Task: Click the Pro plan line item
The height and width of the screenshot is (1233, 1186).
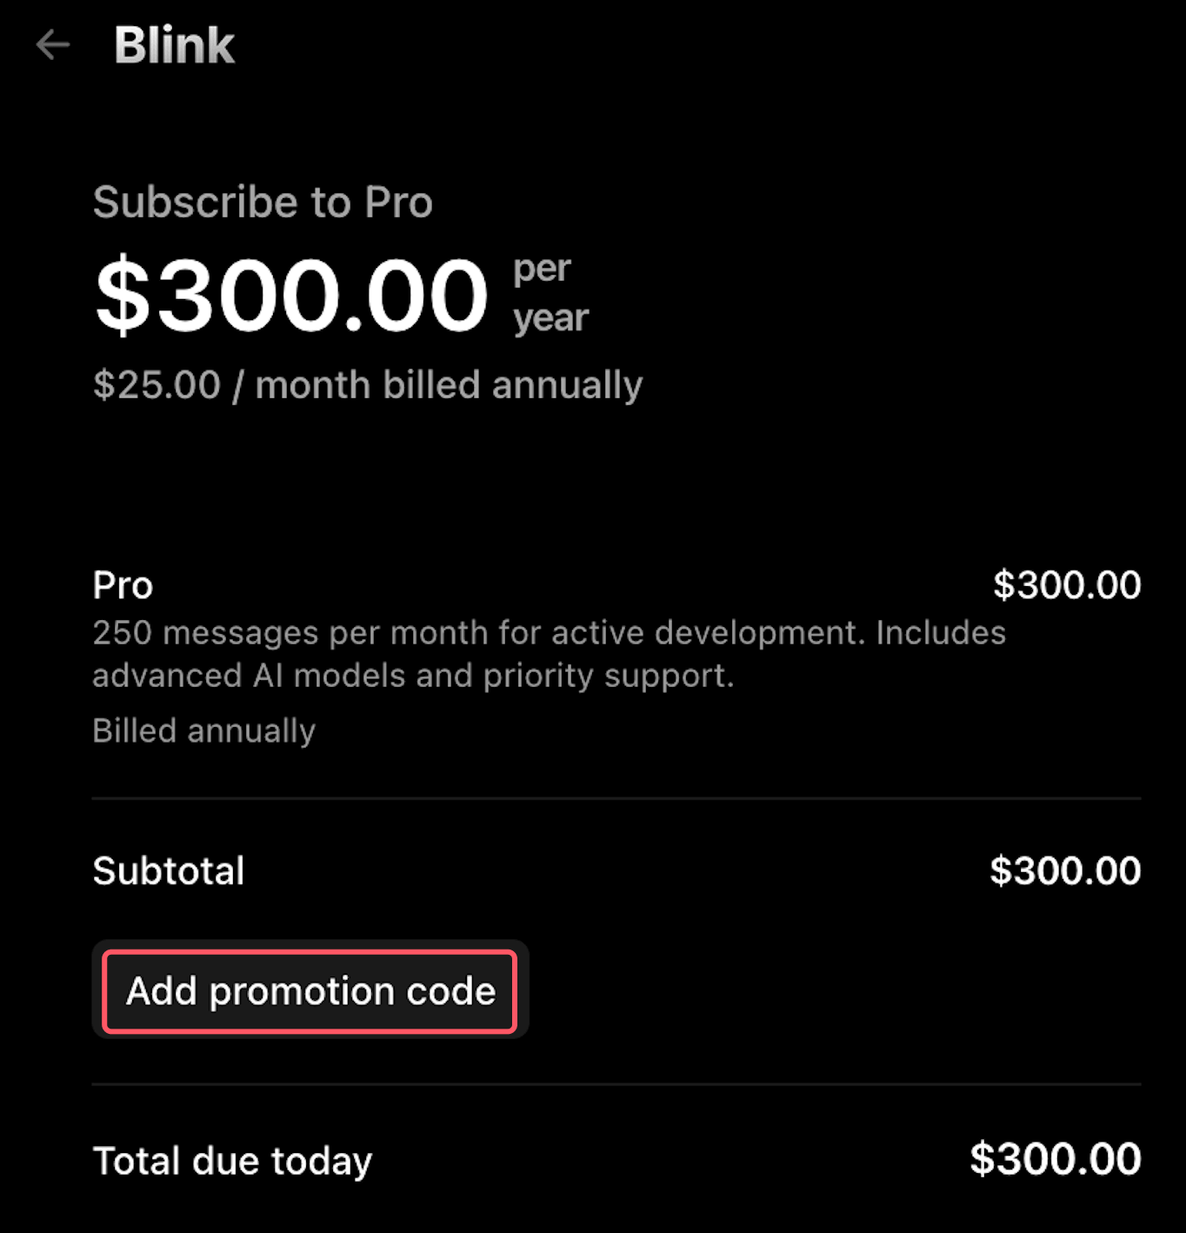Action: (x=122, y=584)
